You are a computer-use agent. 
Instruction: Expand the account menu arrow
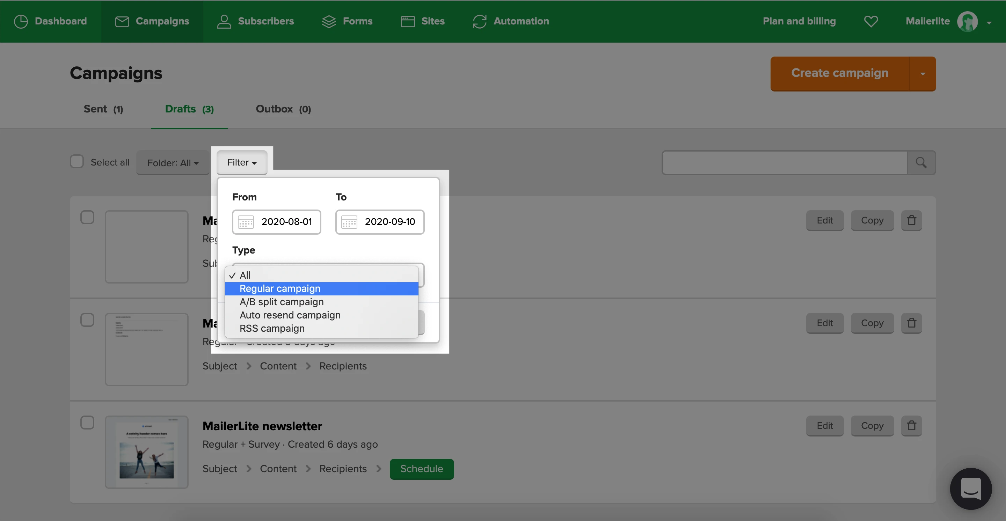point(989,23)
